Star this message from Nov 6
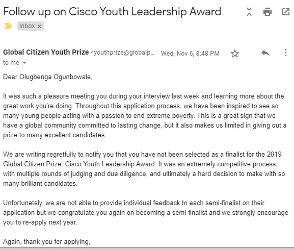Screen dimensions: 294x250 (x=235, y=54)
